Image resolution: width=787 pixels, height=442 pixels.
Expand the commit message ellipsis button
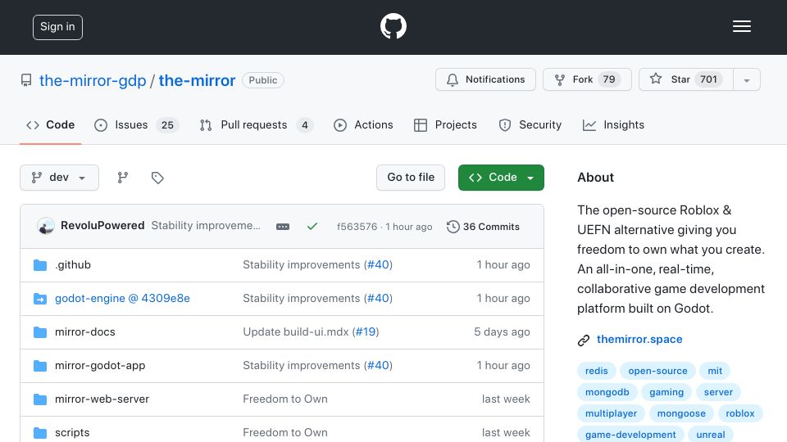(283, 227)
